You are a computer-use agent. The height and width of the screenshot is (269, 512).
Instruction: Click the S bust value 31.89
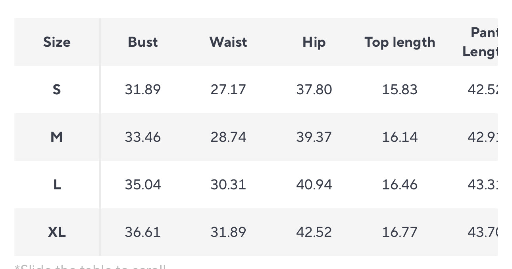pyautogui.click(x=143, y=90)
